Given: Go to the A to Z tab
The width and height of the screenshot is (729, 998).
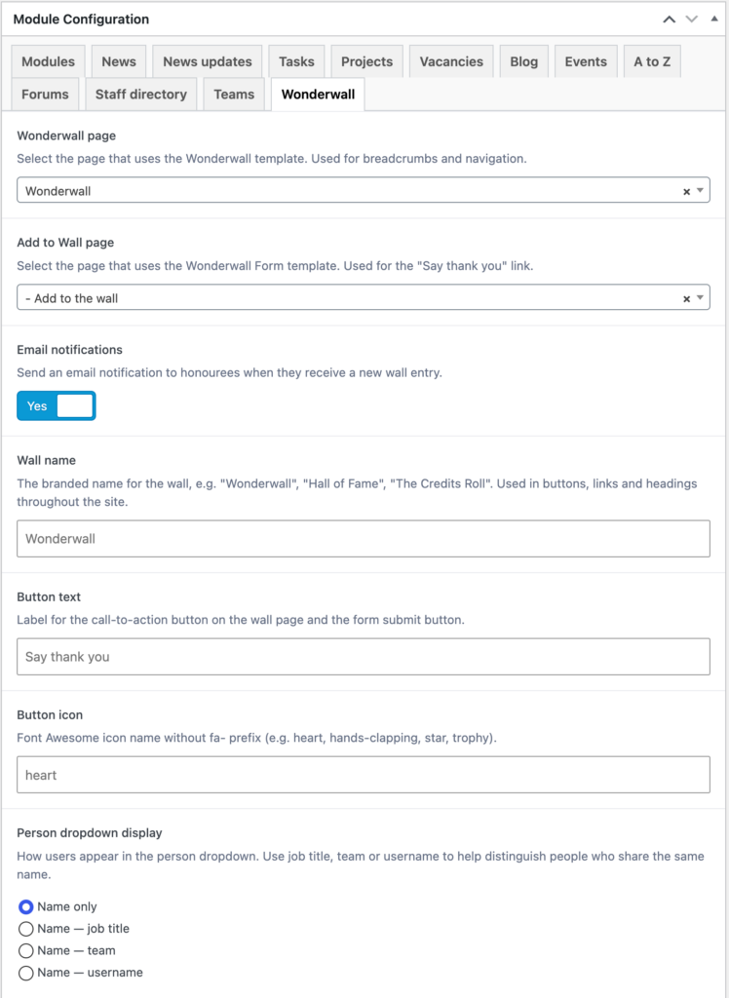Looking at the screenshot, I should coord(652,61).
